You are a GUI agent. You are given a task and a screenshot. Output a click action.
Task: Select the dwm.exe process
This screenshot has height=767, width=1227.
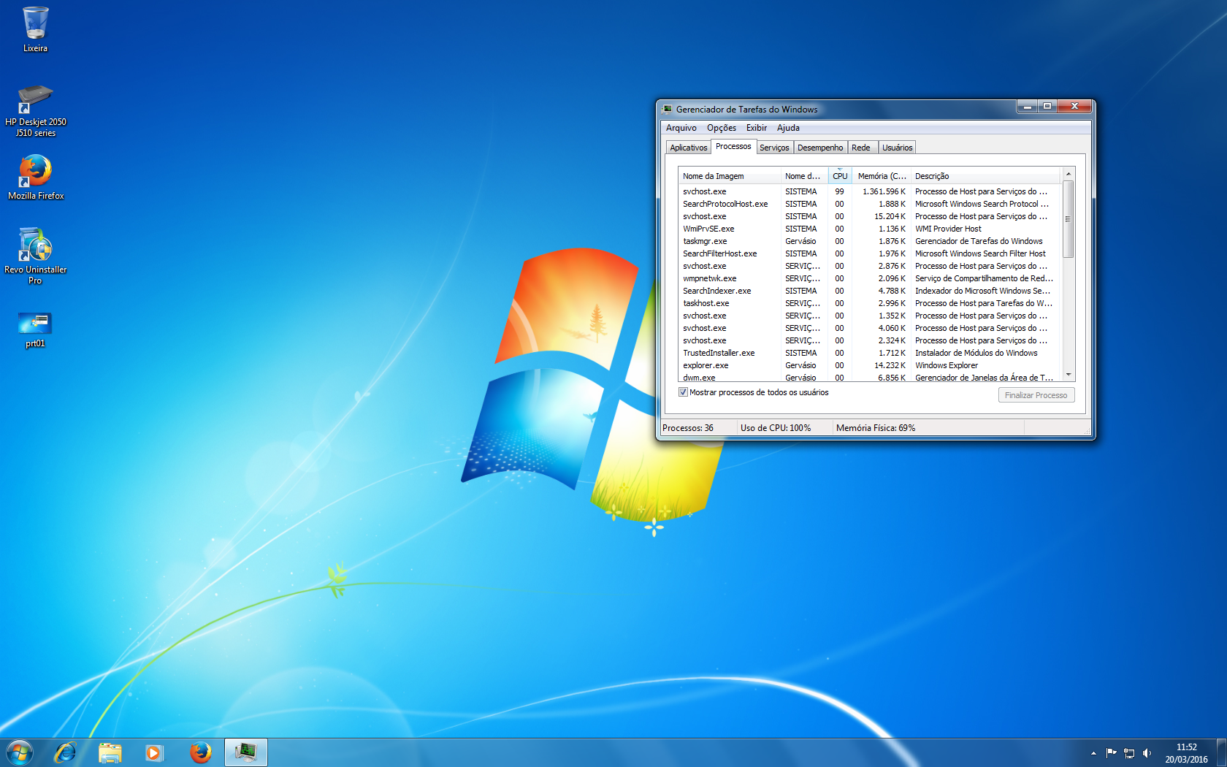(x=869, y=378)
